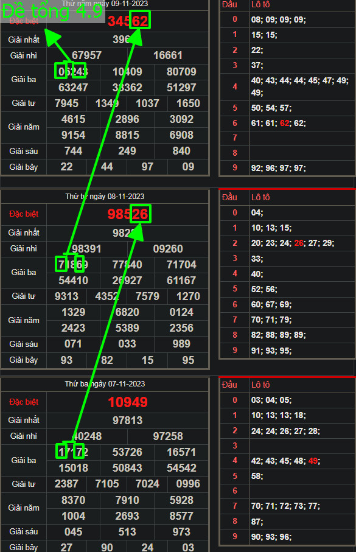The image size is (356, 552).
Task: Click the Giải tư number 7945
Action: [x=66, y=103]
